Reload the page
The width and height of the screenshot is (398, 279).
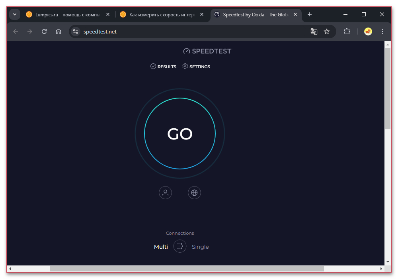click(44, 31)
